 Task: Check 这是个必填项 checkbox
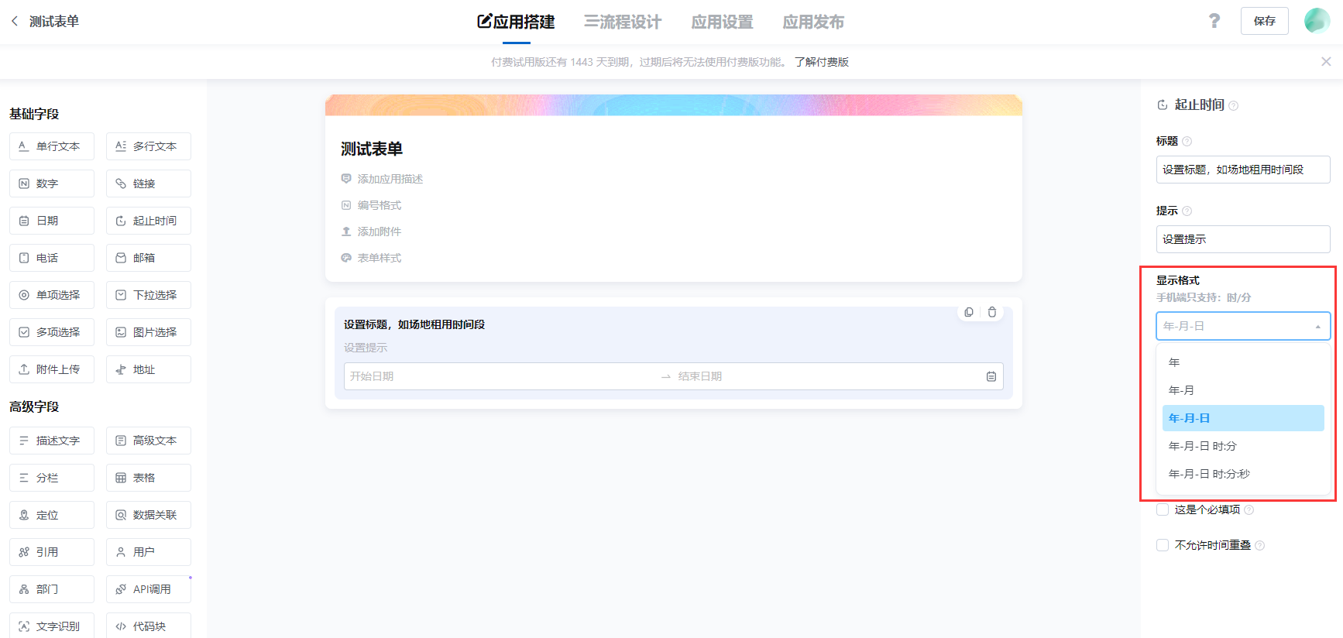tap(1163, 509)
